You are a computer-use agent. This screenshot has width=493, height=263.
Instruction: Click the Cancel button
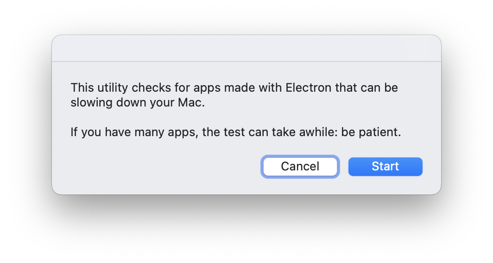coord(300,167)
